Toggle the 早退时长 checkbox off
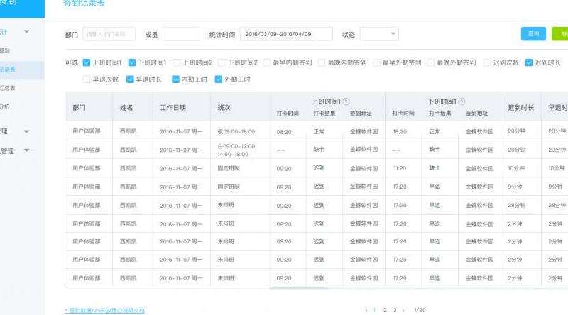The width and height of the screenshot is (568, 315). (x=130, y=79)
